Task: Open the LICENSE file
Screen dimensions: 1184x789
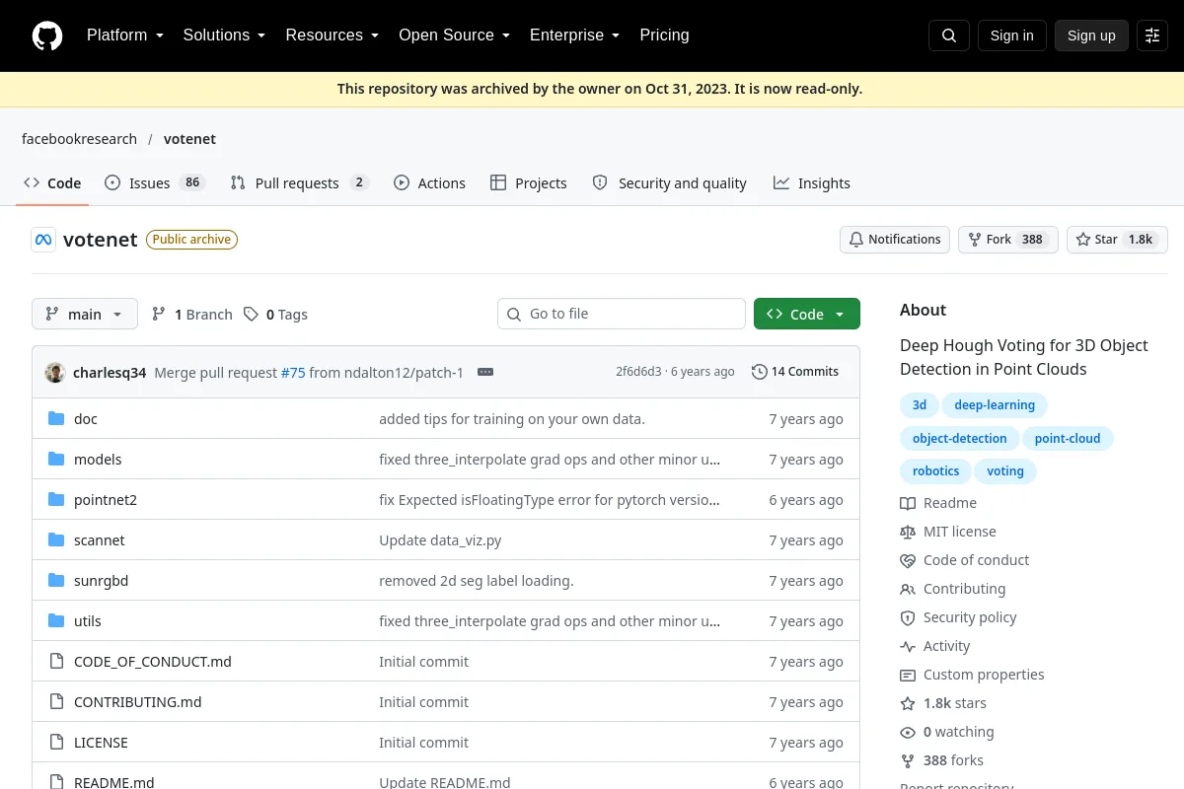Action: (101, 743)
